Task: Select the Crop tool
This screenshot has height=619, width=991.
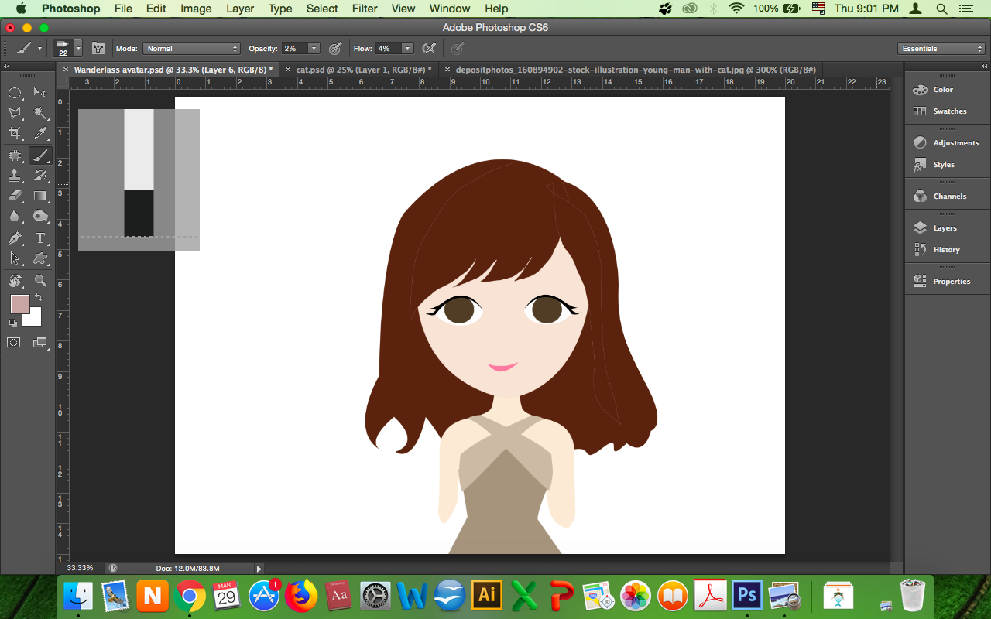Action: pyautogui.click(x=15, y=133)
